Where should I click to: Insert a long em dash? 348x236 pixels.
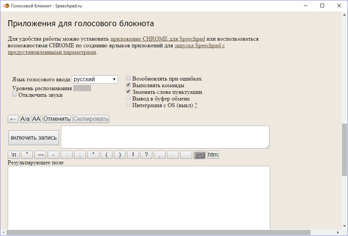pos(40,155)
